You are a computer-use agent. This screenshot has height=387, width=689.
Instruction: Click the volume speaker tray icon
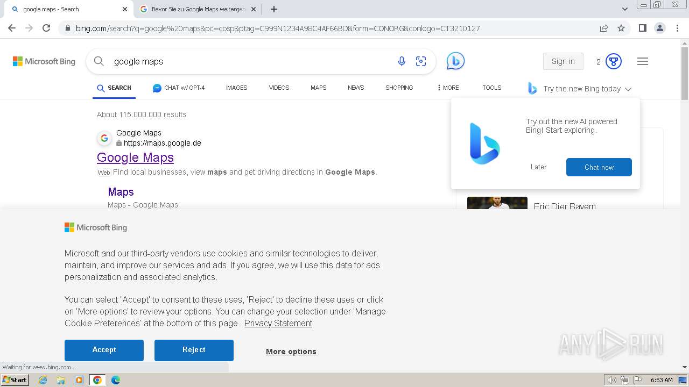click(612, 380)
